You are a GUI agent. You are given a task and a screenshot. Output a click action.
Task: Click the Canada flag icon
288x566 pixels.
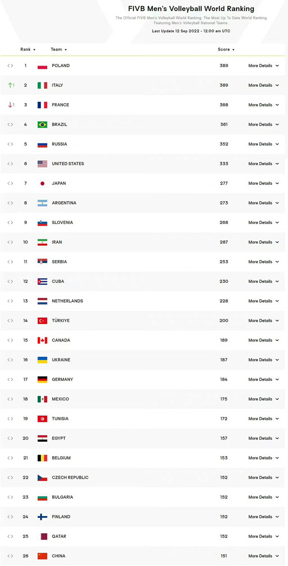(42, 341)
